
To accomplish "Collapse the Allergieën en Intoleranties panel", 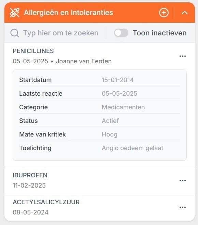I will click(x=185, y=13).
